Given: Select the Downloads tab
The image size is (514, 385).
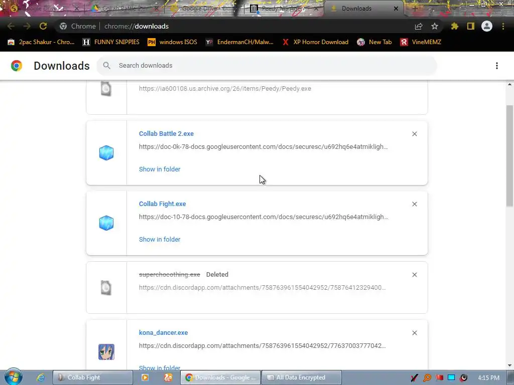Looking at the screenshot, I should point(356,9).
